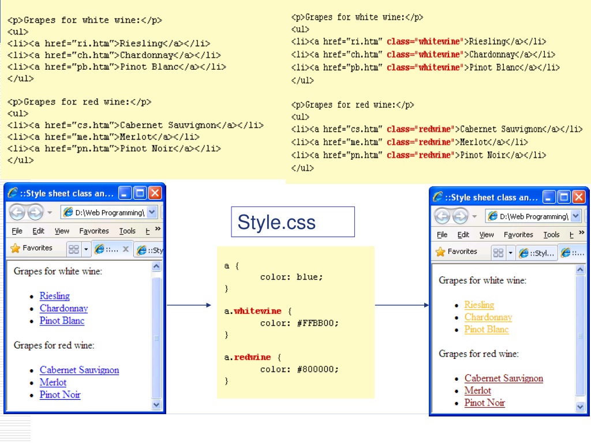Maximize the left browser window
591x443 pixels.
tap(140, 193)
